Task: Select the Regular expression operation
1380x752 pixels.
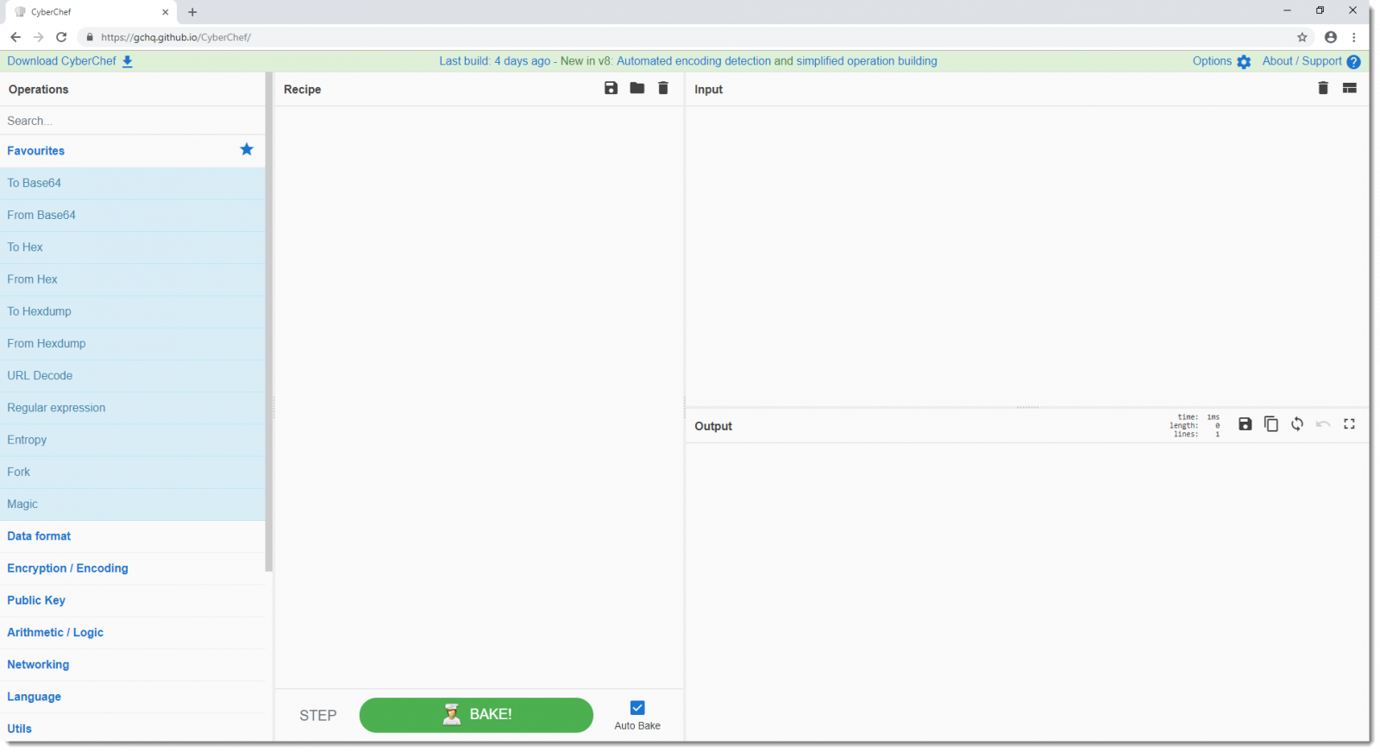Action: (133, 408)
